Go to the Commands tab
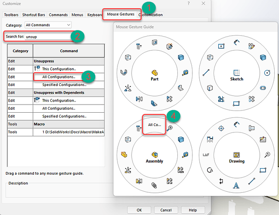The image size is (279, 215). click(x=58, y=15)
